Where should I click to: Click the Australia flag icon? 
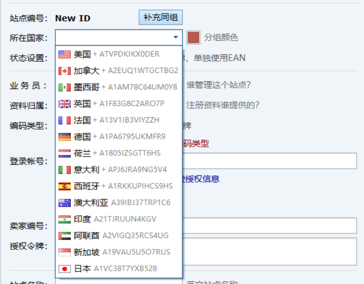(x=65, y=203)
